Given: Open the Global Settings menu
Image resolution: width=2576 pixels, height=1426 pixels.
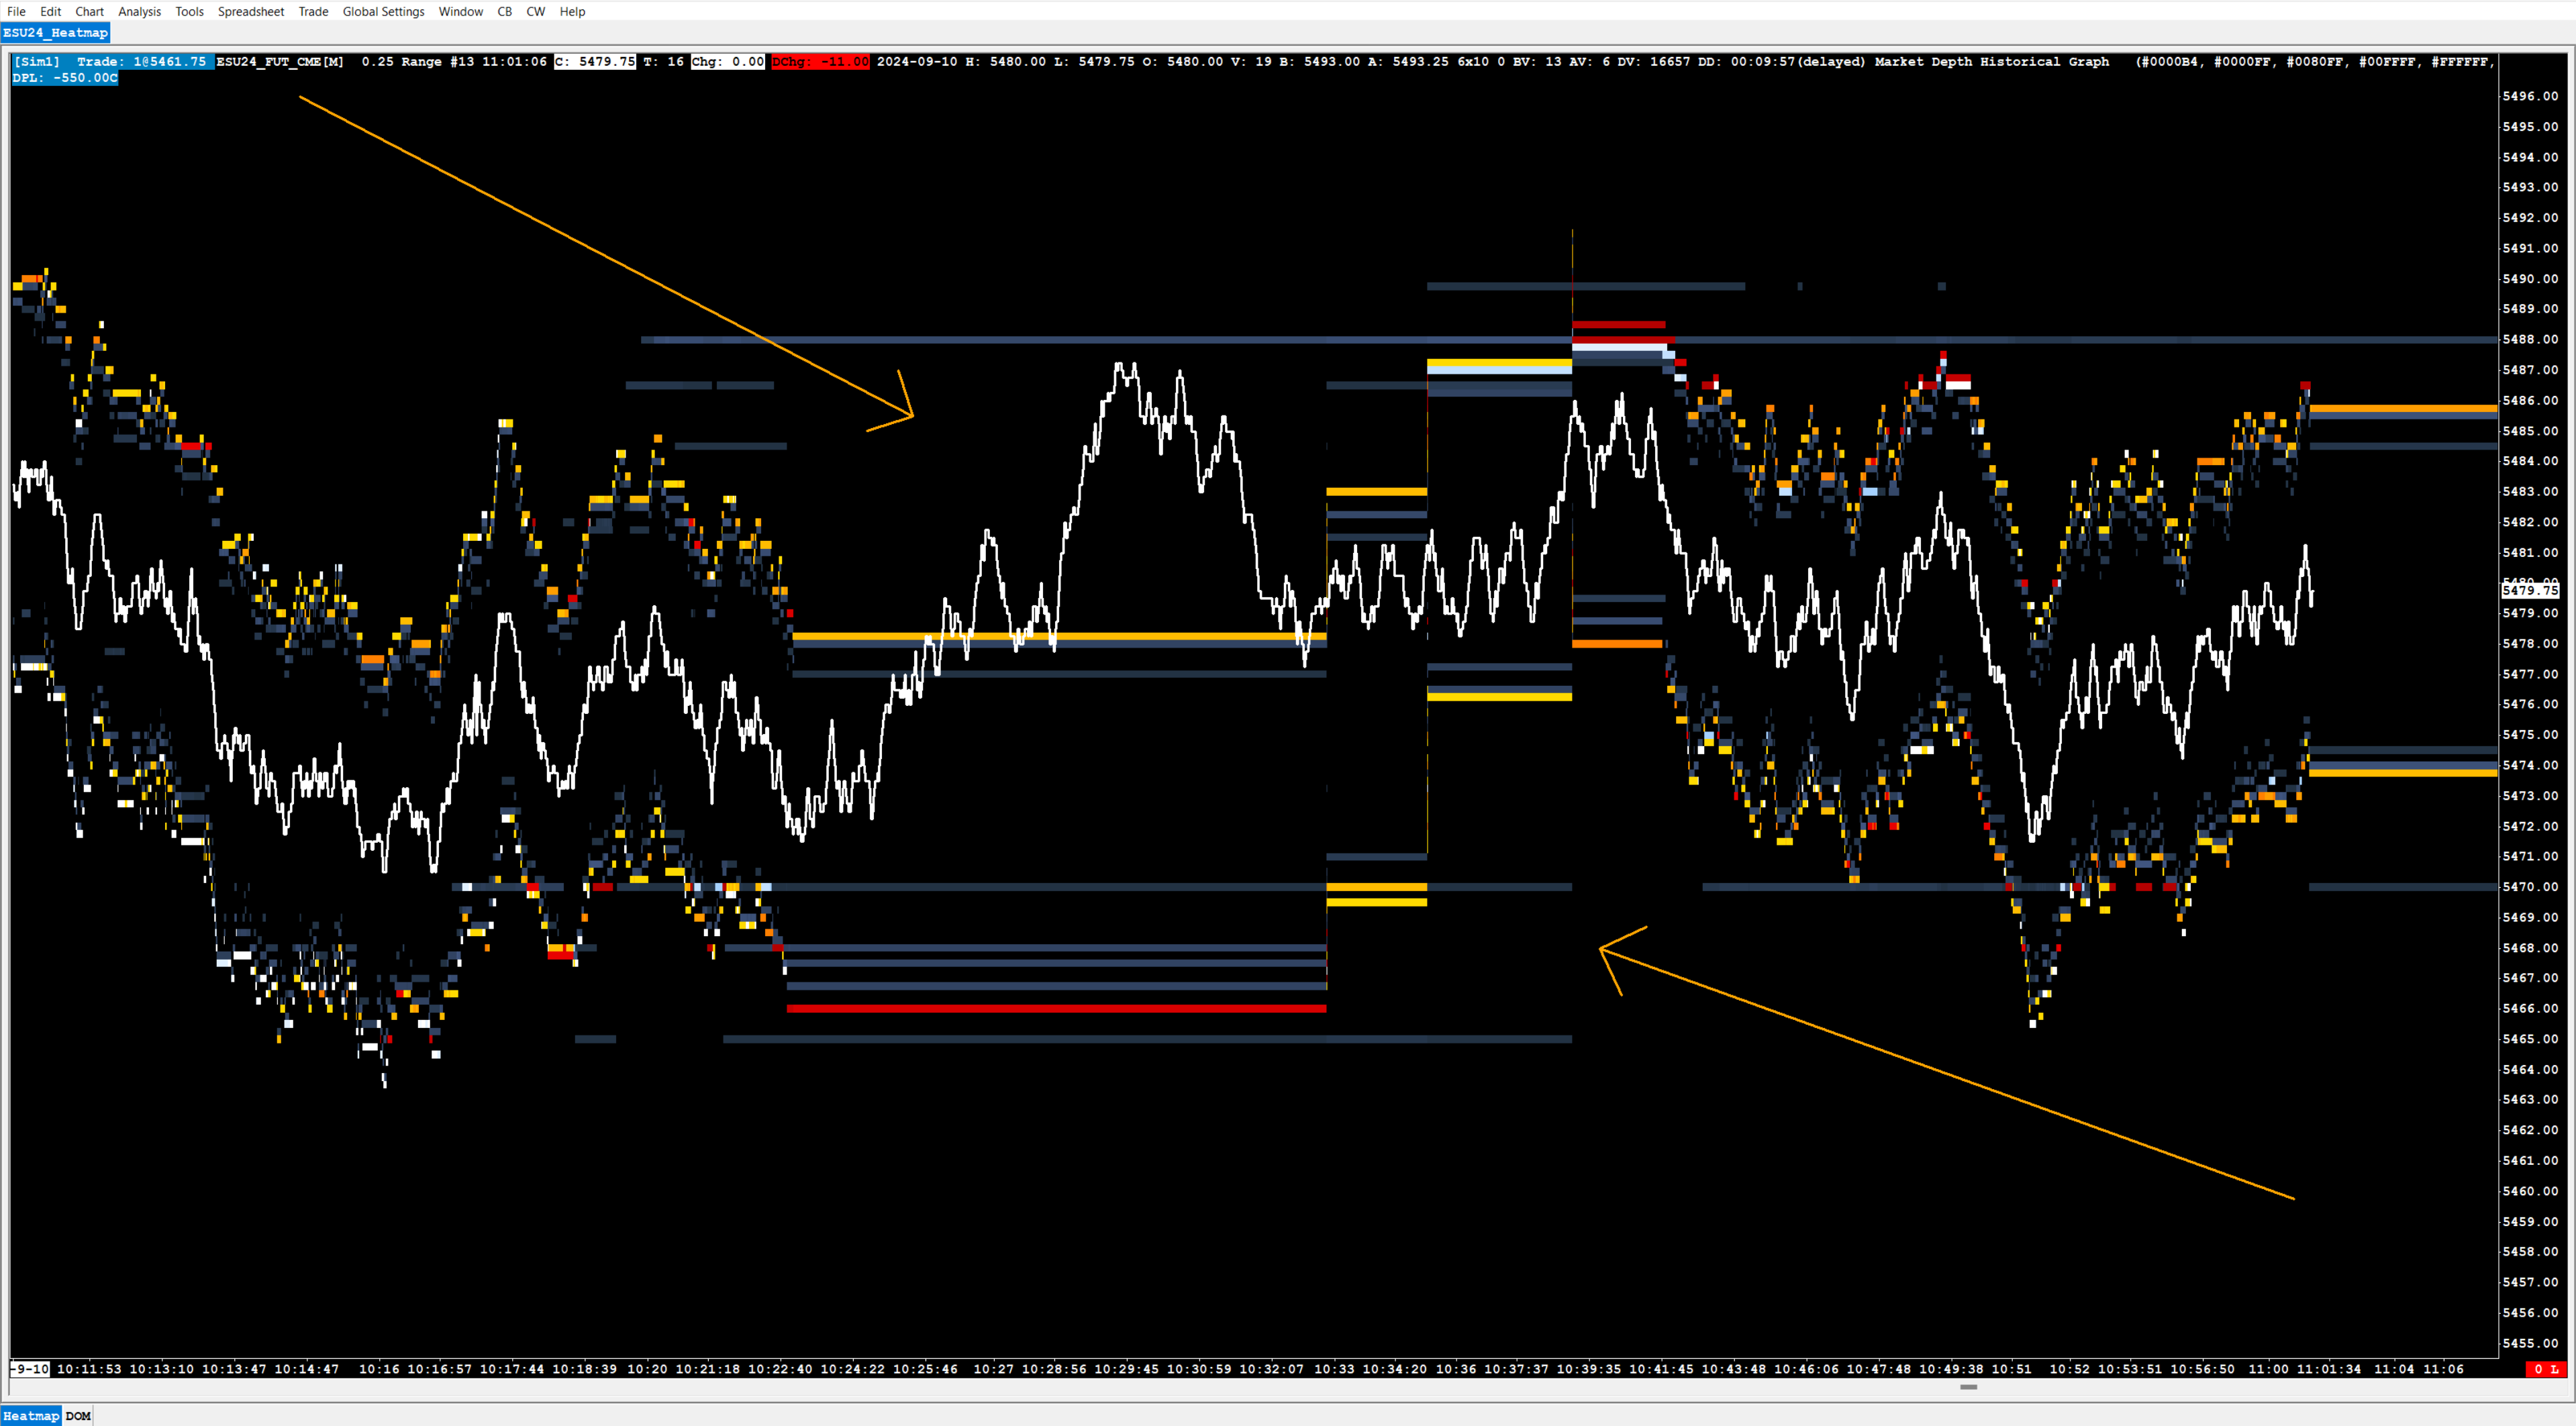Looking at the screenshot, I should 383,11.
